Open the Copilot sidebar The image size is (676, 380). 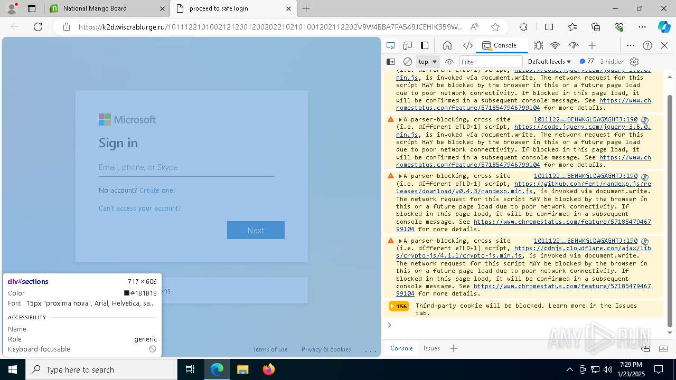tap(664, 27)
